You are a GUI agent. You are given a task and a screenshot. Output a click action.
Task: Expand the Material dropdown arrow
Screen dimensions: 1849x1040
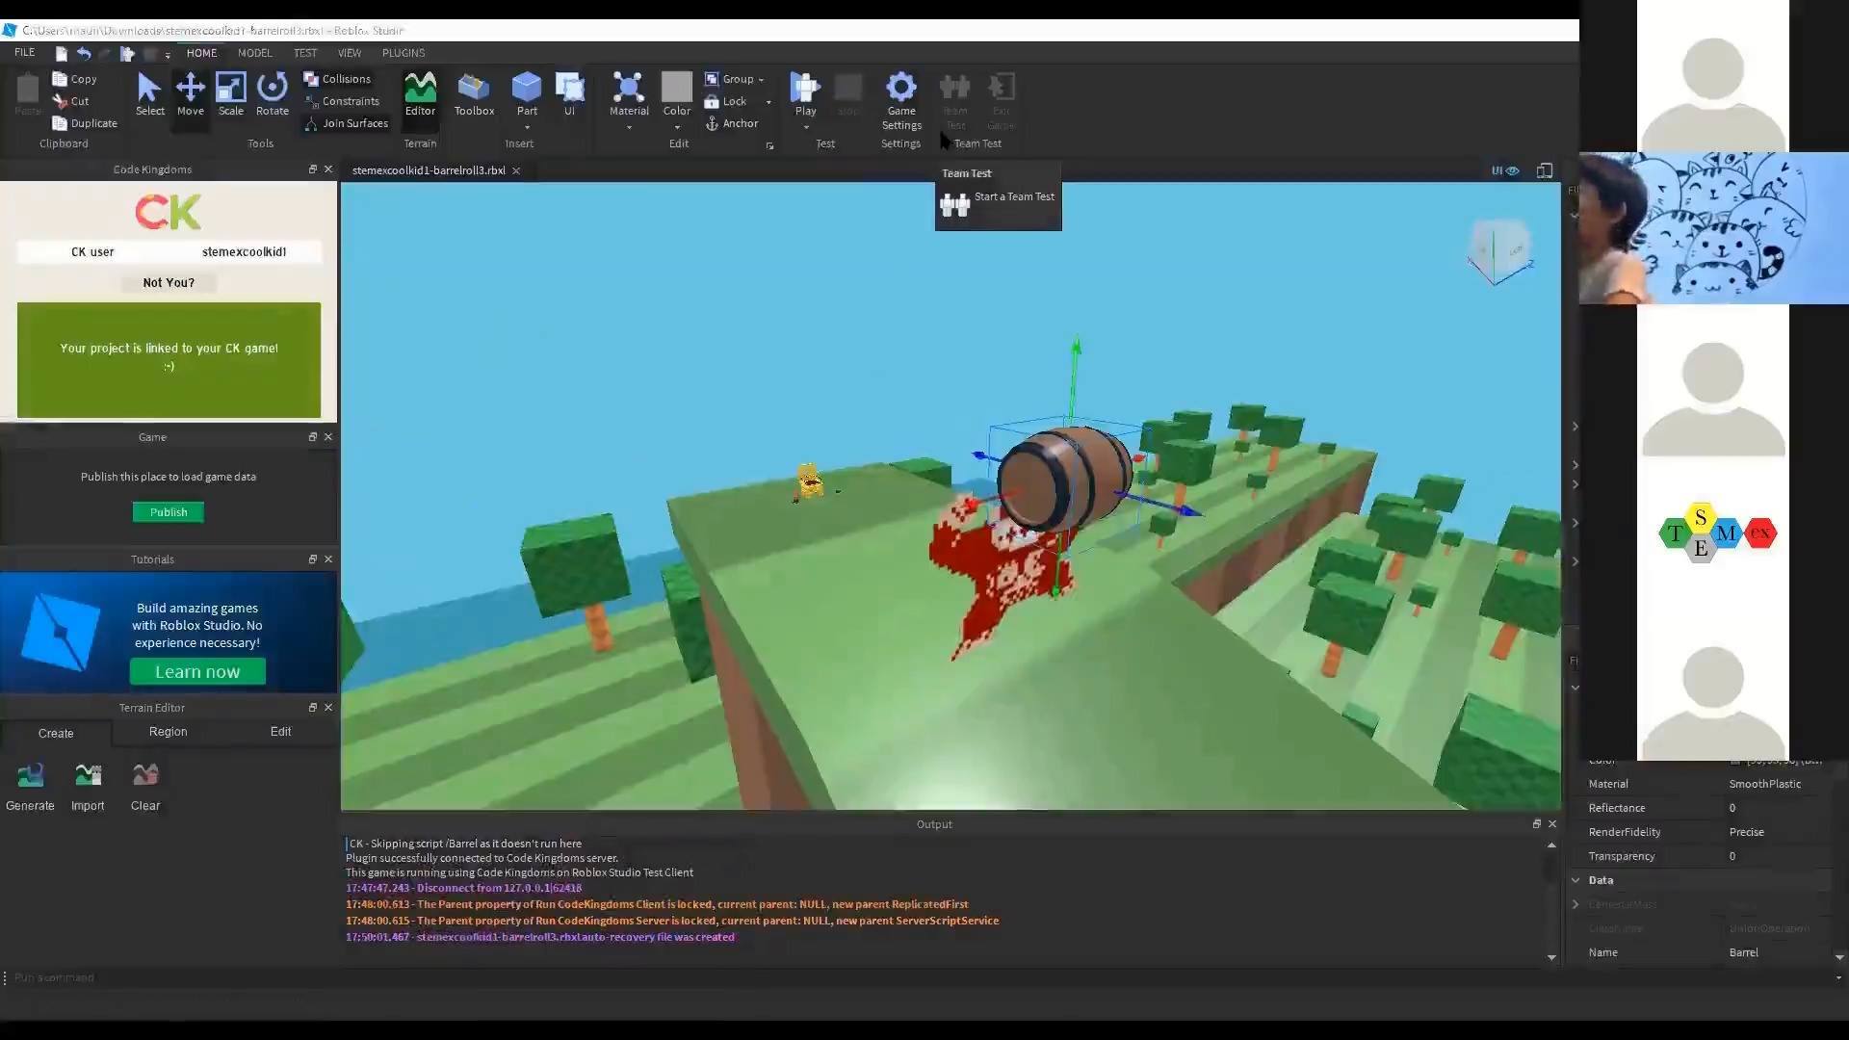pos(629,127)
